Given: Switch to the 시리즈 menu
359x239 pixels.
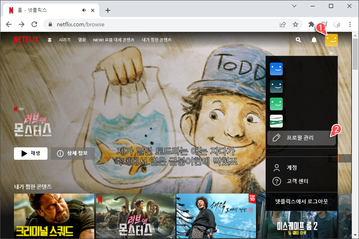Looking at the screenshot, I should pyautogui.click(x=65, y=40).
